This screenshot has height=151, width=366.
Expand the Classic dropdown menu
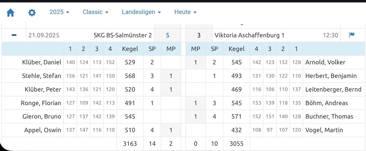pos(95,12)
